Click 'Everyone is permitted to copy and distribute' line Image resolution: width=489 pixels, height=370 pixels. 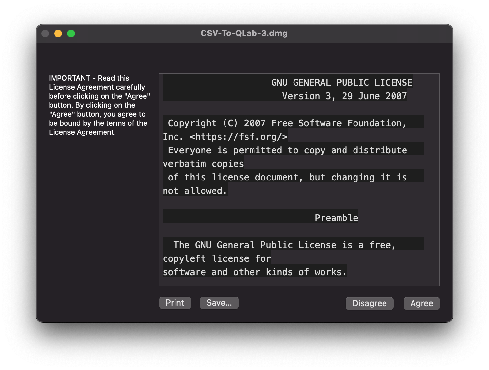pos(287,150)
